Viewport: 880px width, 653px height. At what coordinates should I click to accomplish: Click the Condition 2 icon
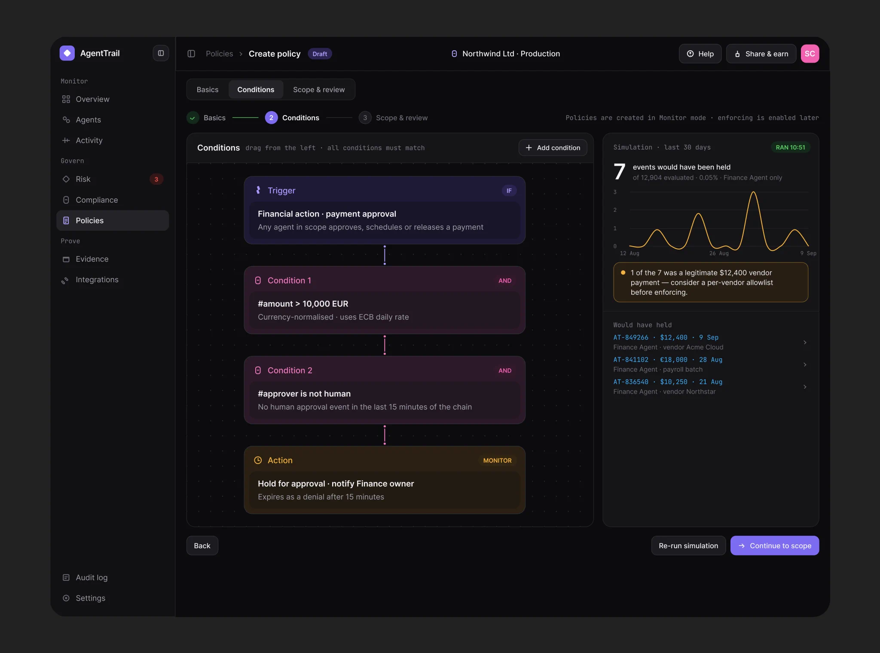tap(258, 370)
